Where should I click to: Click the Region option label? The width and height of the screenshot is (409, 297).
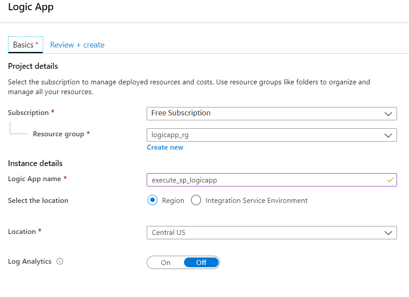tap(173, 200)
